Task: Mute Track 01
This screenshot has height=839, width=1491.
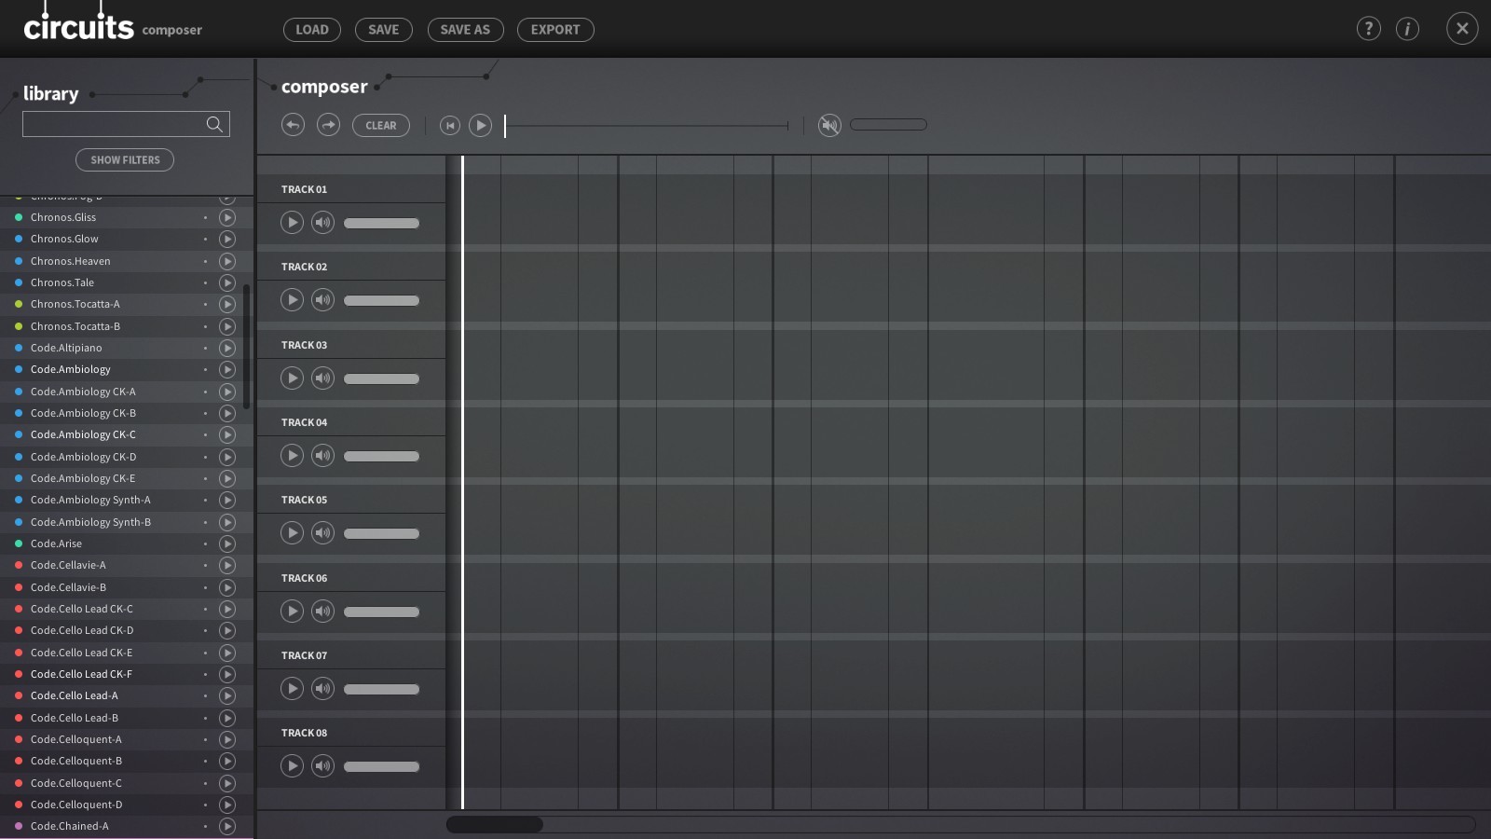Action: click(322, 223)
